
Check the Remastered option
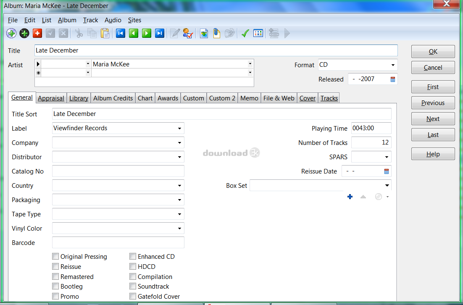pyautogui.click(x=55, y=276)
